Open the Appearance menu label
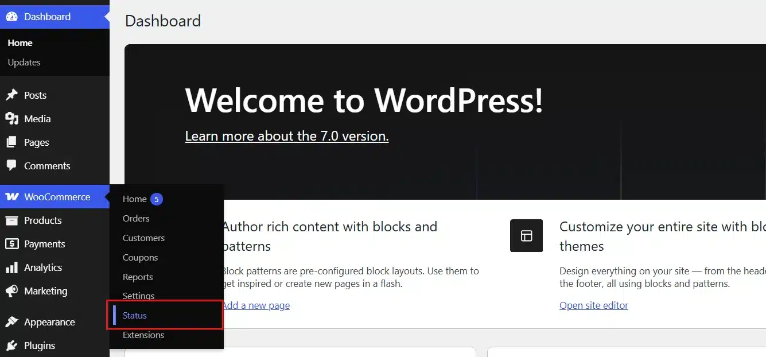This screenshot has width=766, height=357. (49, 322)
